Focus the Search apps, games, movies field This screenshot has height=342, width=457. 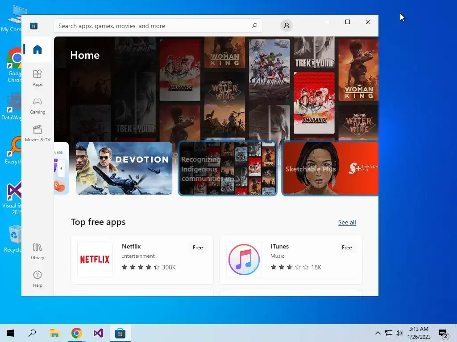tap(158, 26)
